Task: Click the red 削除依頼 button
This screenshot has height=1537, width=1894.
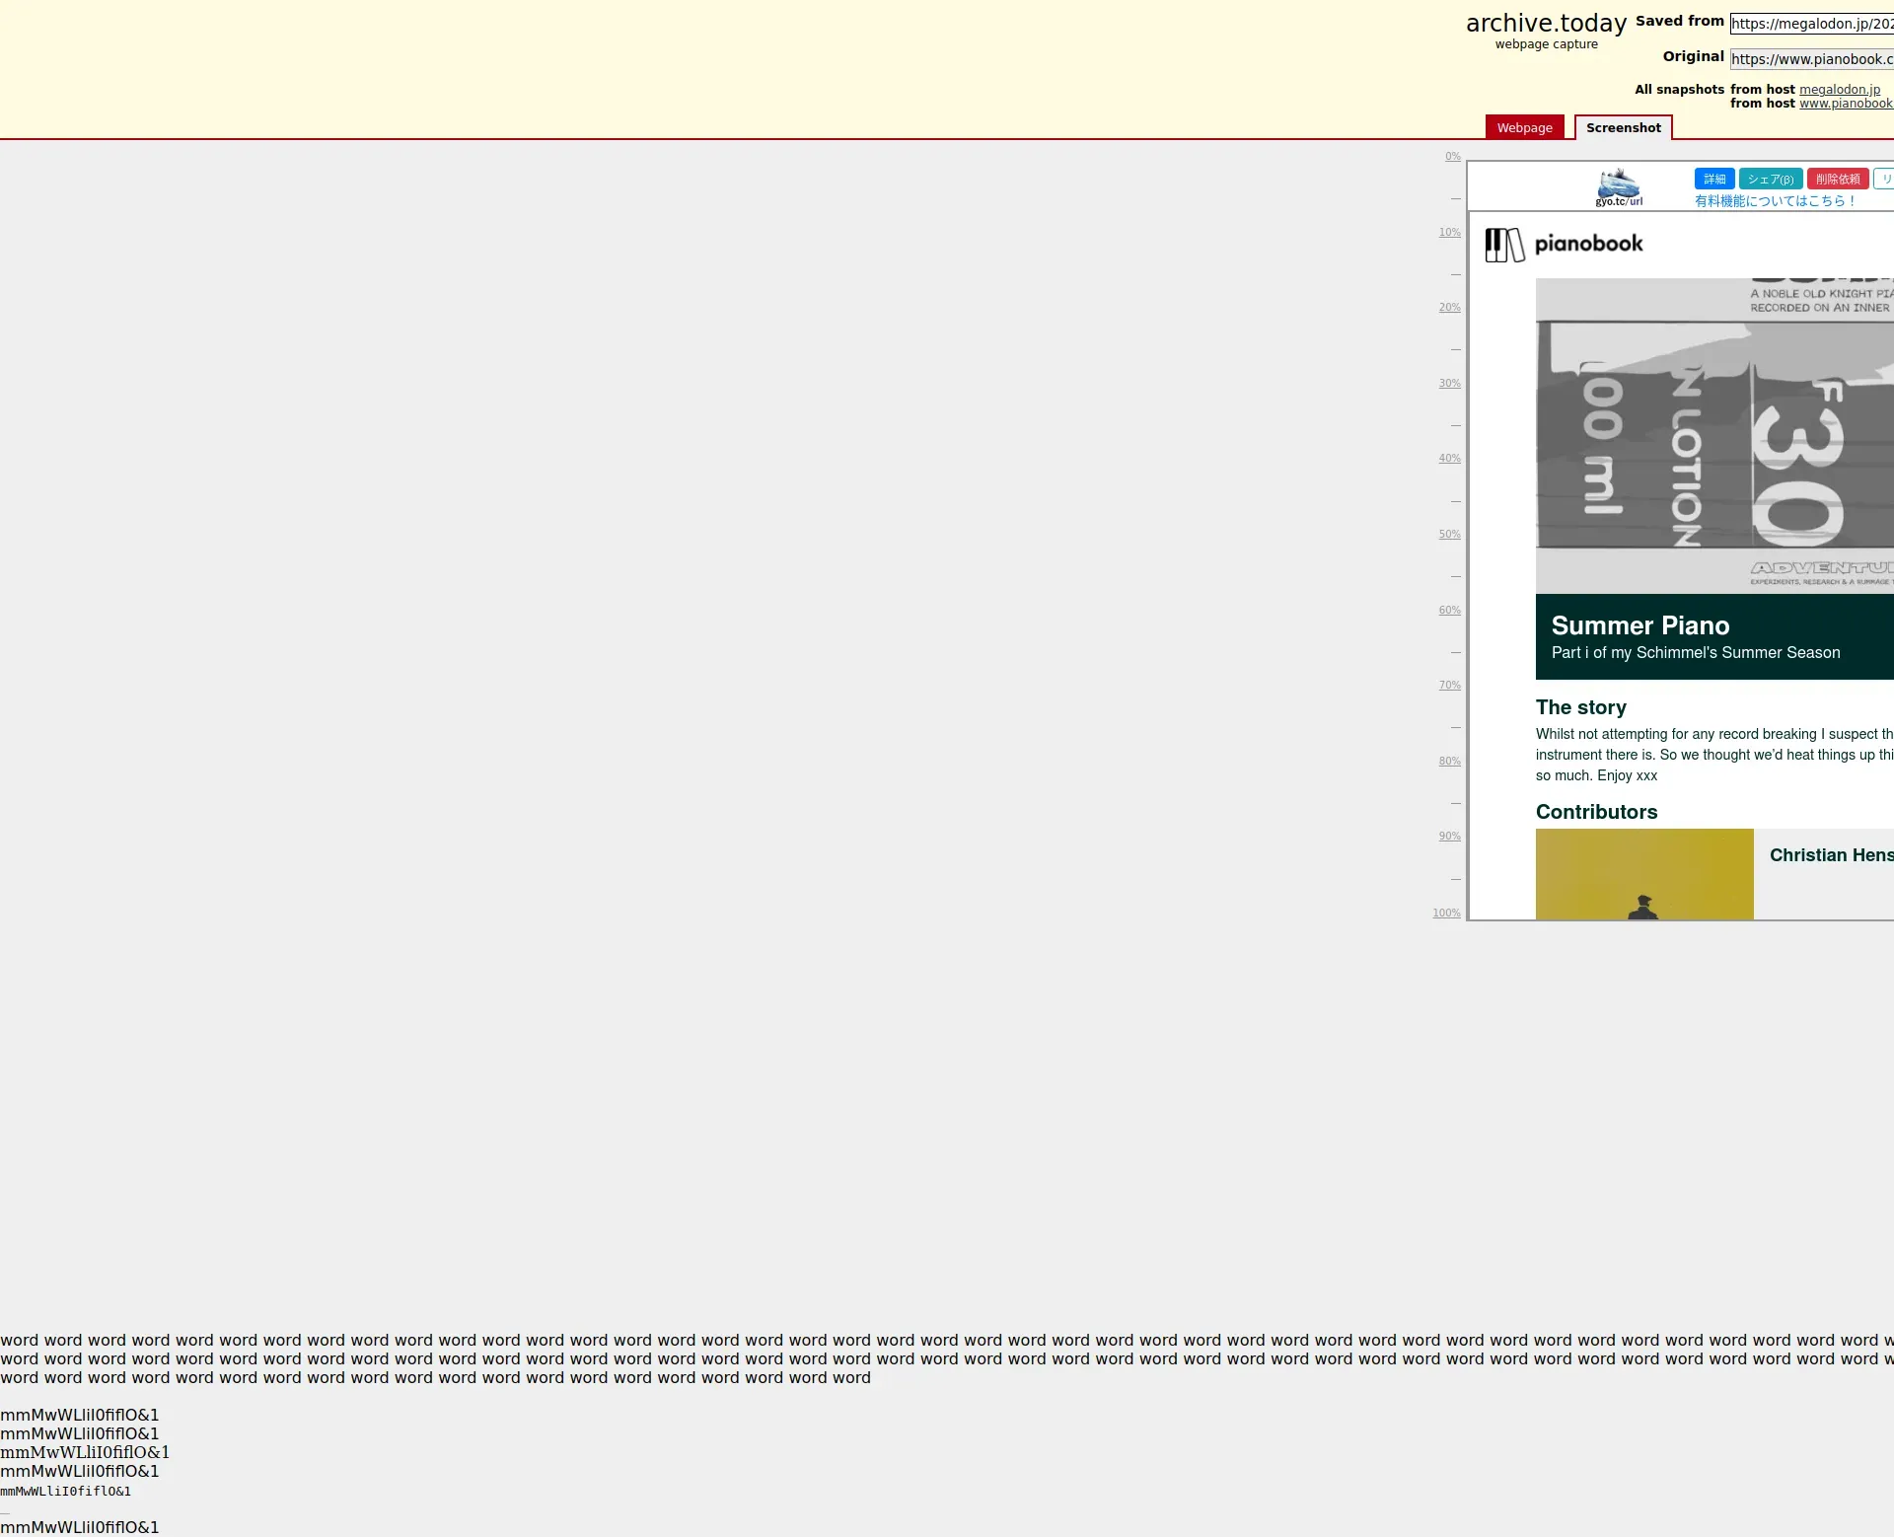Action: pos(1837,180)
